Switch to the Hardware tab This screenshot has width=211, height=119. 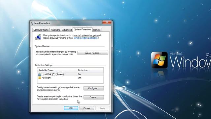(x=55, y=30)
